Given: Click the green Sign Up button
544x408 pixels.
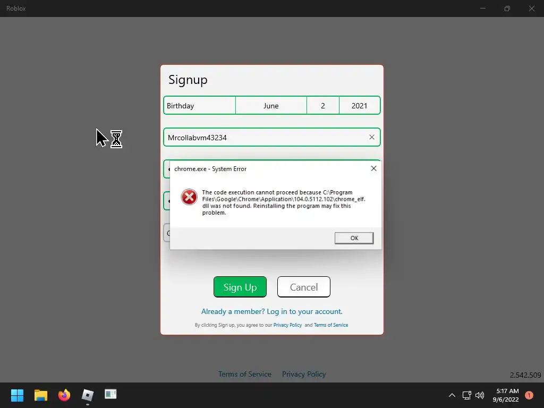Looking at the screenshot, I should tap(240, 287).
